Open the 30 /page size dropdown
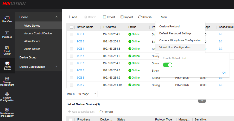Image resolution: width=234 pixels, height=121 pixels. tap(87, 94)
